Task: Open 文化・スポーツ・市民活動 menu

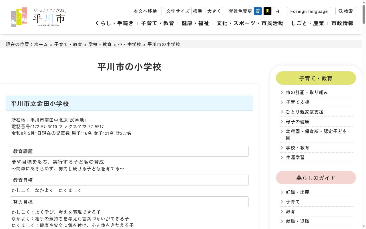Action: click(250, 23)
